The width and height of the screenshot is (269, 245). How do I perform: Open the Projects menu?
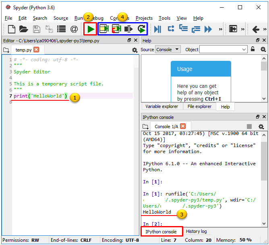(144, 18)
